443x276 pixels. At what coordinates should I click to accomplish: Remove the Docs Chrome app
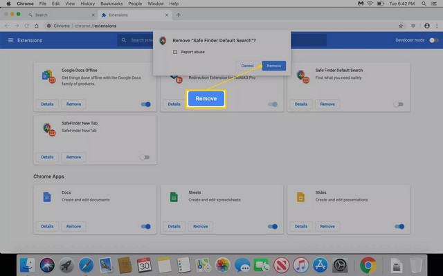click(x=74, y=226)
